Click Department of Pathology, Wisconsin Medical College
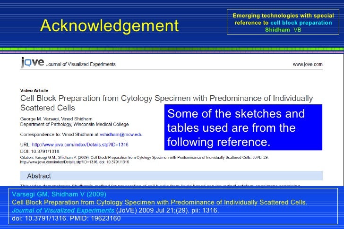 pyautogui.click(x=74, y=124)
